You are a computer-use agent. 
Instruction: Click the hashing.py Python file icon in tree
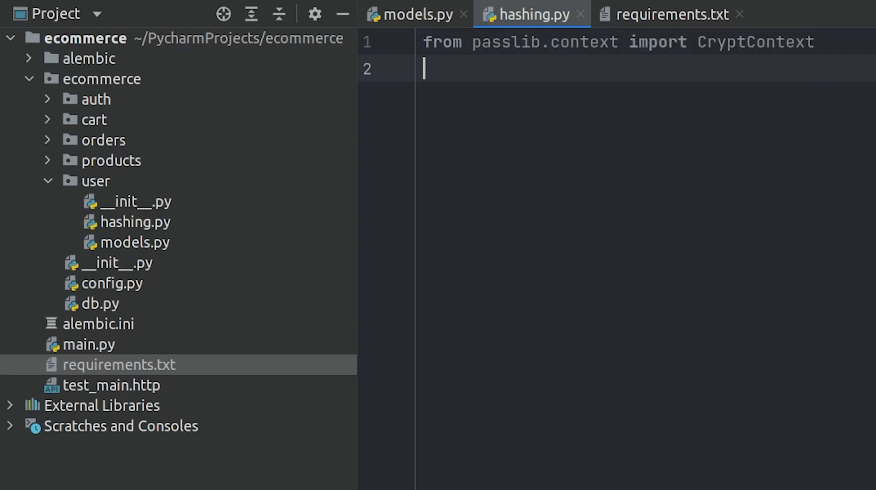[90, 222]
